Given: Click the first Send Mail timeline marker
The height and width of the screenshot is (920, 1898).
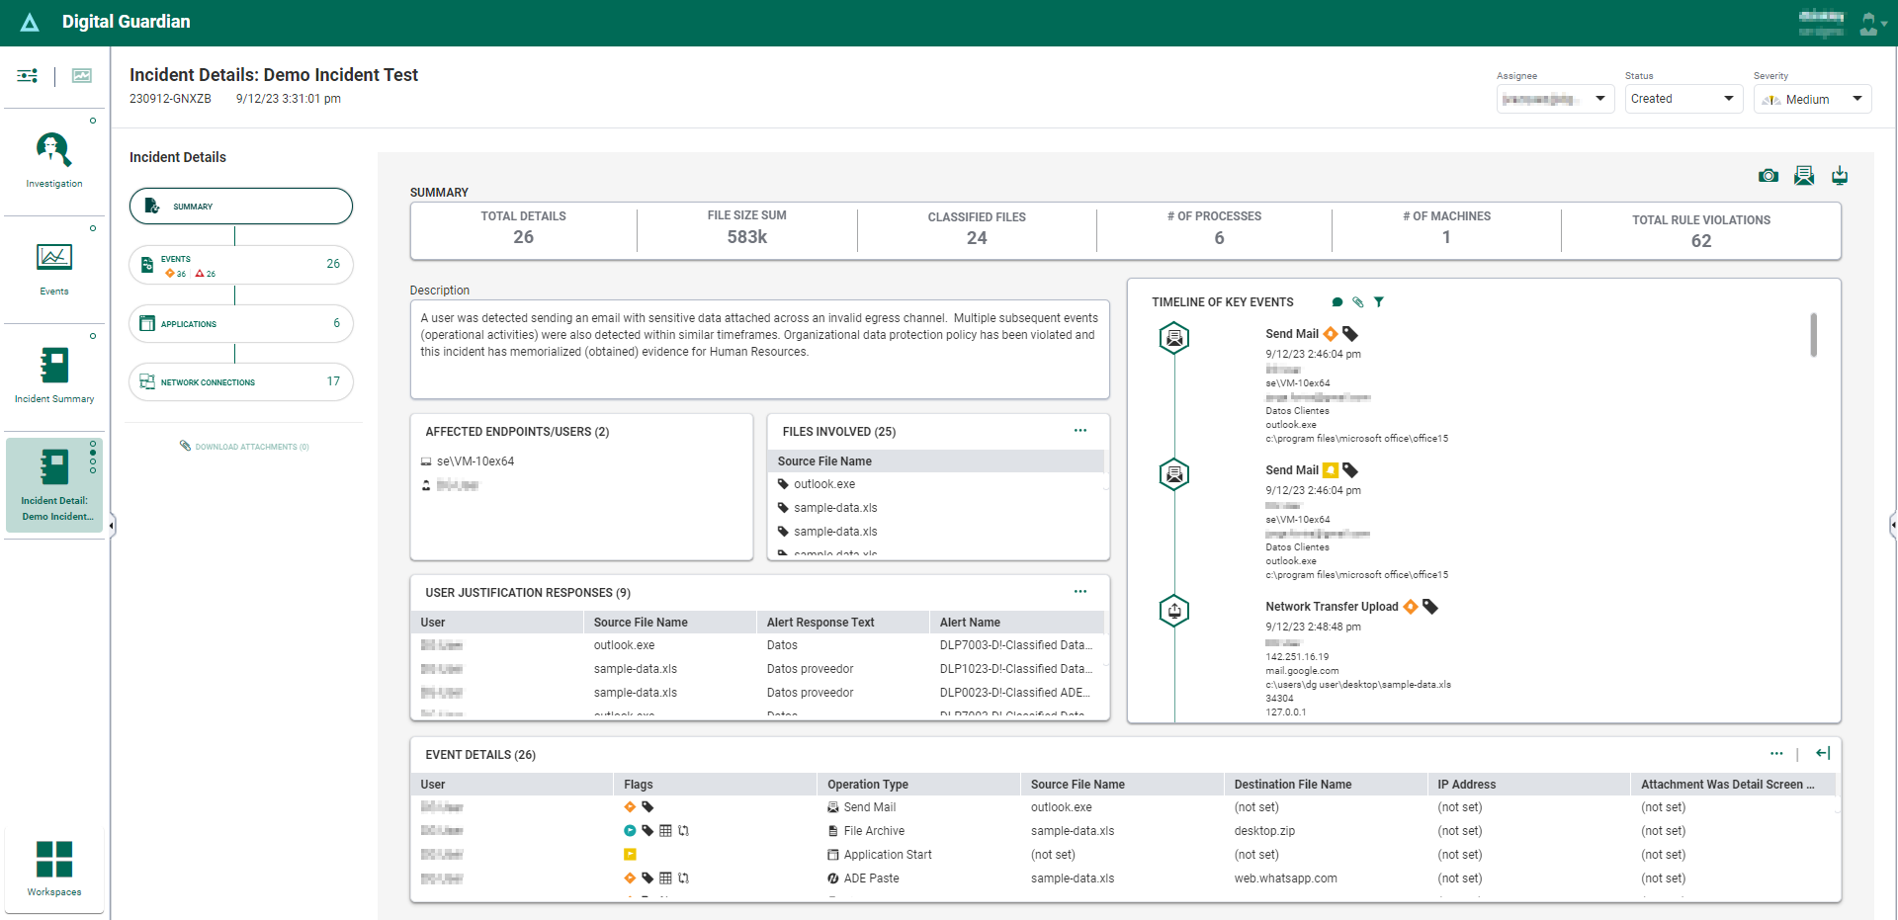Looking at the screenshot, I should click(x=1173, y=339).
